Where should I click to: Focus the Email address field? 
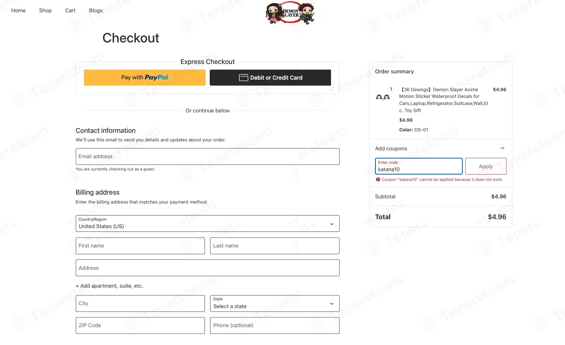[207, 156]
